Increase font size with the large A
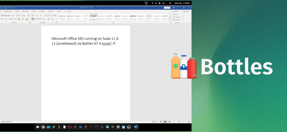The width and height of the screenshot is (287, 132). tap(17, 16)
